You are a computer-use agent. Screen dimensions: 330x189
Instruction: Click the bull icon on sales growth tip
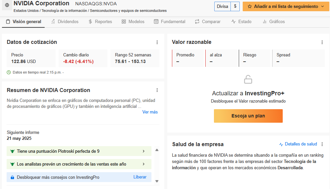[13, 164]
